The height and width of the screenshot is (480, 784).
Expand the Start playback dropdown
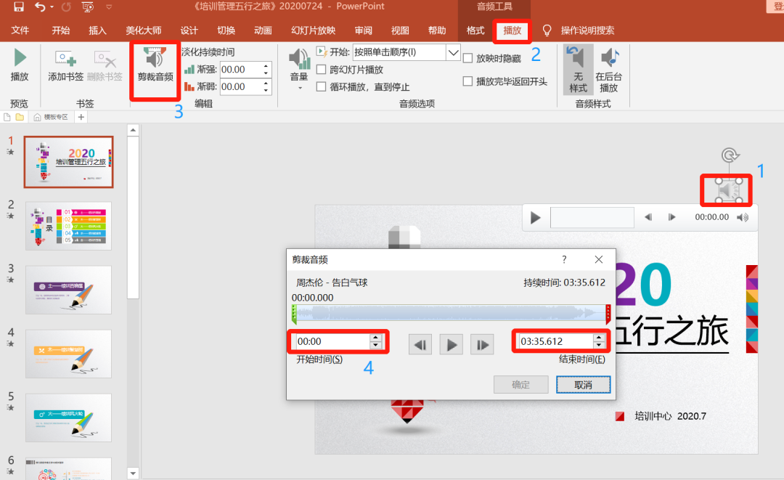453,52
